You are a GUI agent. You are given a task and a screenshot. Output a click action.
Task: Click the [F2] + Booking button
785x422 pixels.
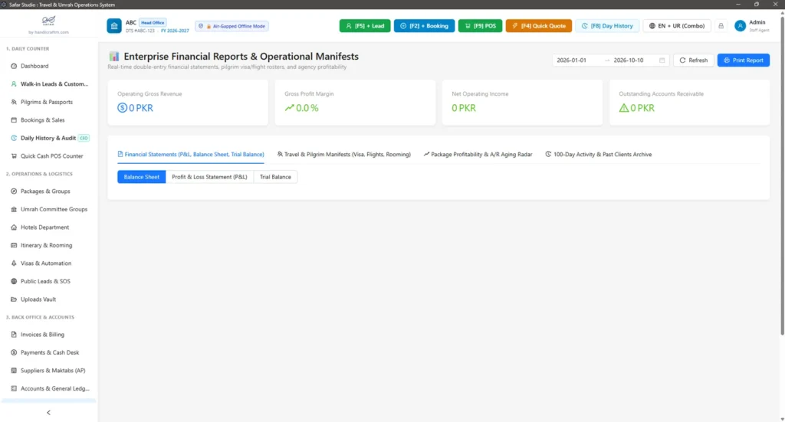(424, 26)
